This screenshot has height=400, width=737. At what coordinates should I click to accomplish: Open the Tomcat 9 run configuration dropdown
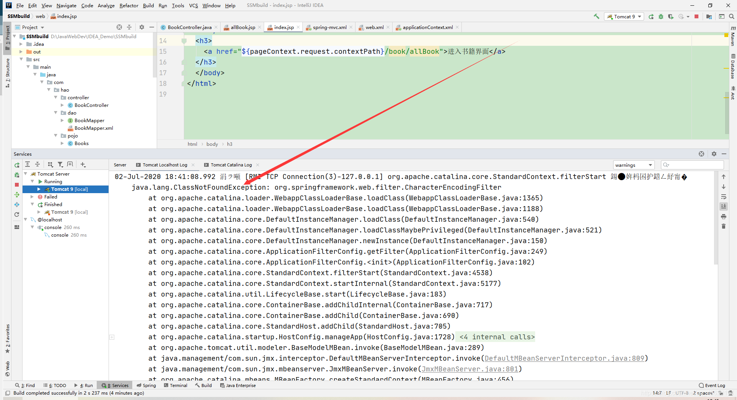click(x=624, y=16)
